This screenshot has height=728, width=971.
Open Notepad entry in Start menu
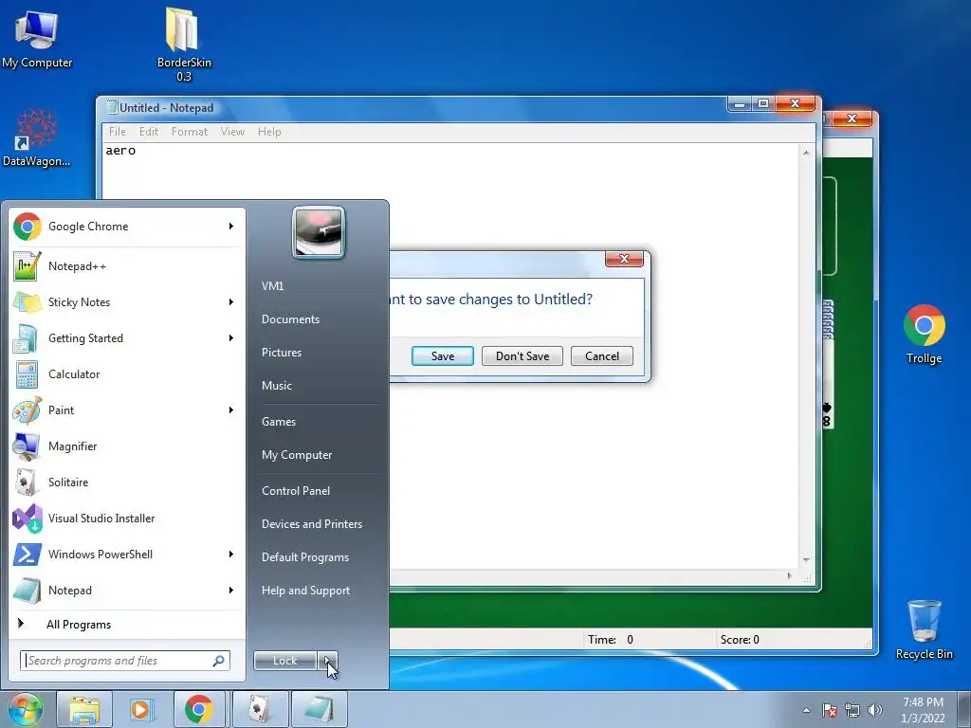(126, 591)
